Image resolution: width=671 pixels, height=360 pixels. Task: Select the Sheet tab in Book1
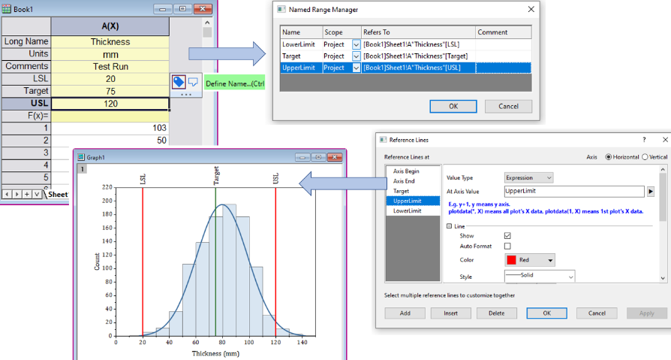(57, 194)
